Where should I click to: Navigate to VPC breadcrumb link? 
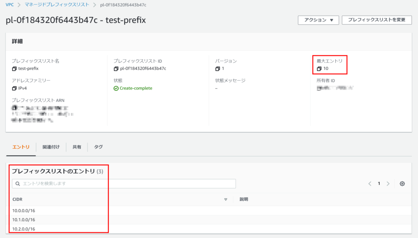point(10,5)
